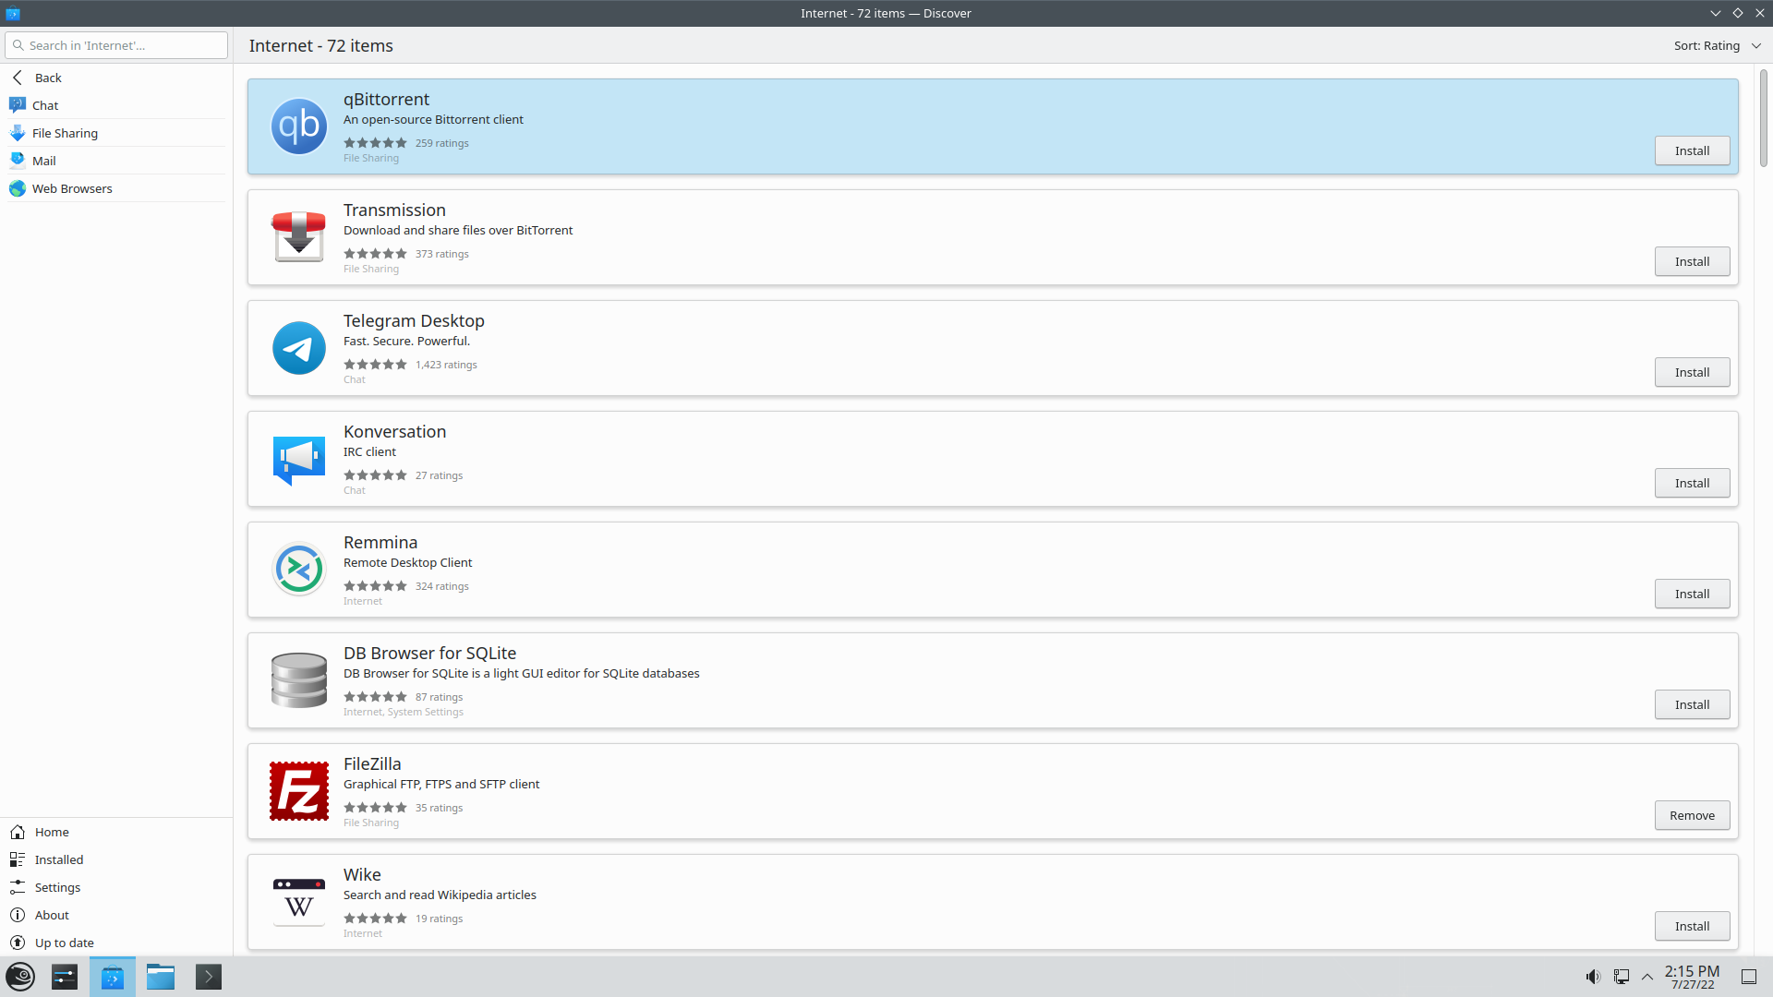Viewport: 1773px width, 997px height.
Task: Click the Wike Wikipedia icon
Action: pyautogui.click(x=298, y=902)
